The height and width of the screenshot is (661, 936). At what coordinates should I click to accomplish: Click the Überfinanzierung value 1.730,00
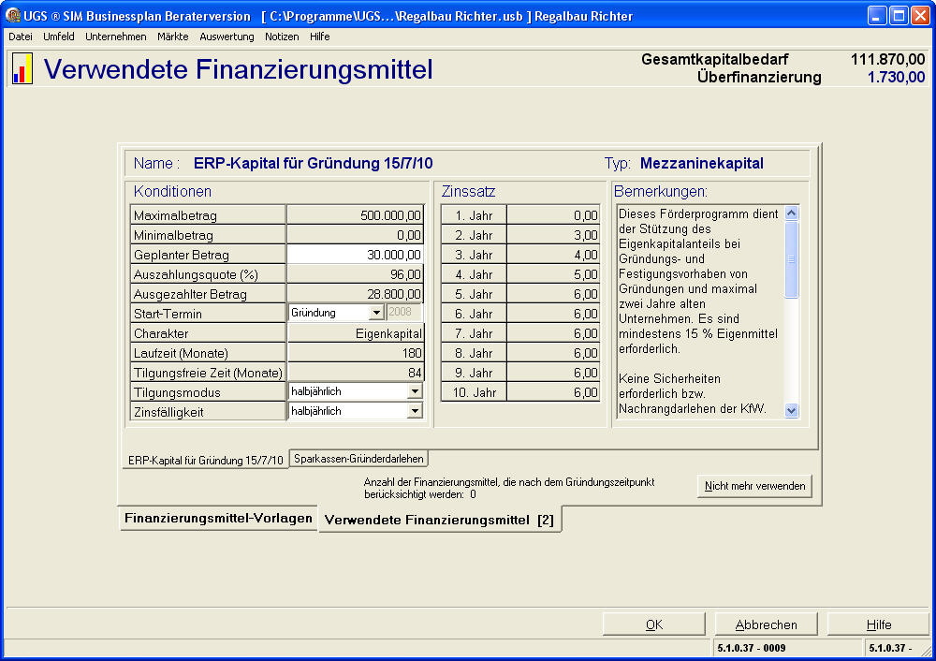[x=896, y=77]
